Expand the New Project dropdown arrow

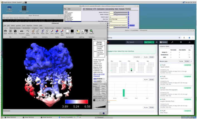[153, 42]
